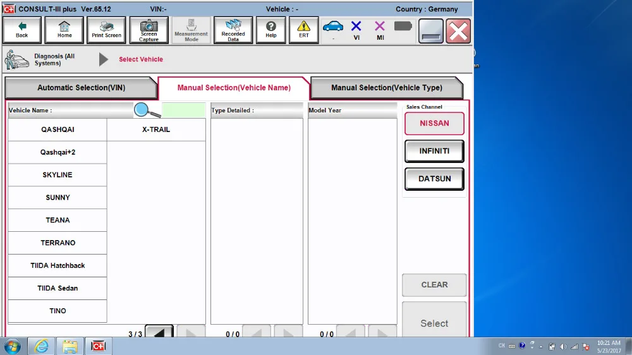Image resolution: width=632 pixels, height=355 pixels.
Task: Go to next Type Detailed page
Action: [x=288, y=331]
